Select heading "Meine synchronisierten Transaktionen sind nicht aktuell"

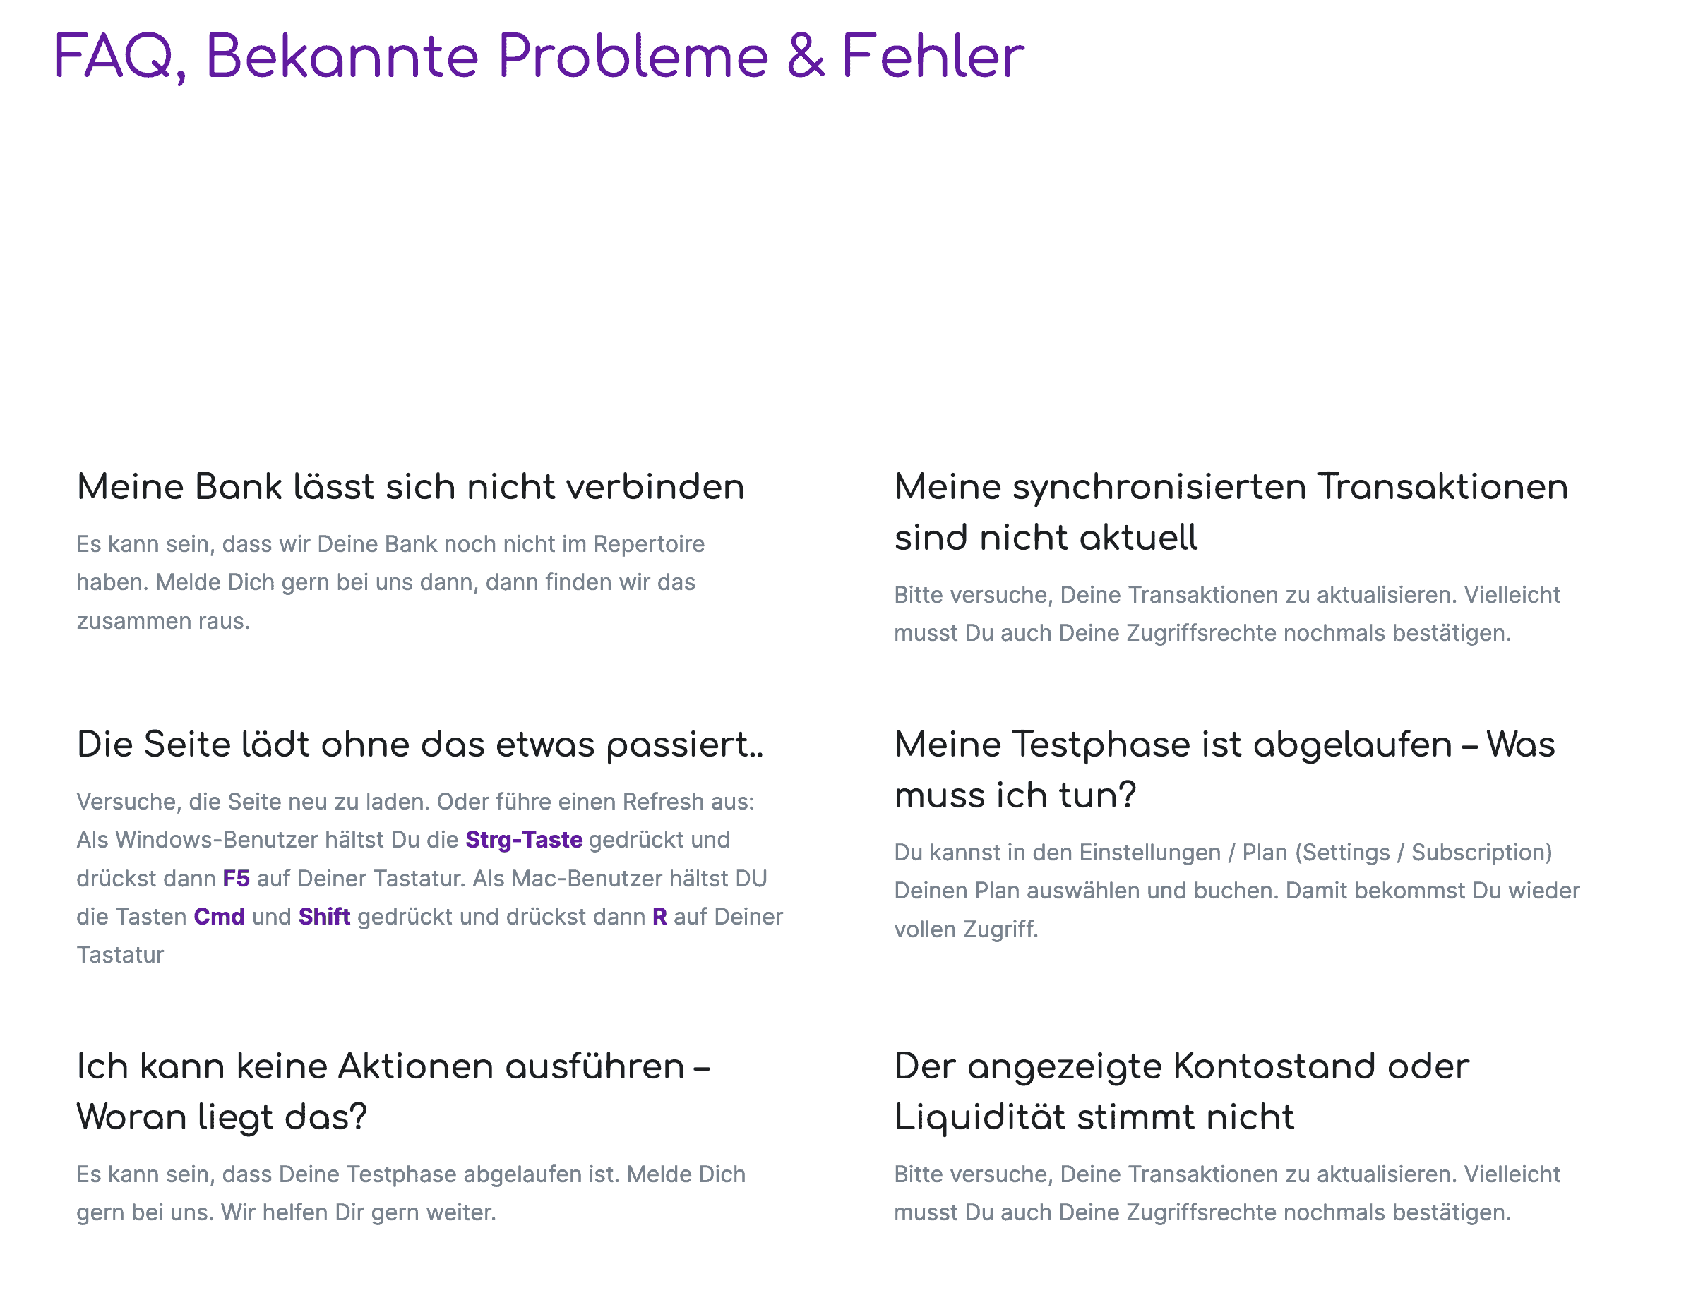click(1231, 512)
